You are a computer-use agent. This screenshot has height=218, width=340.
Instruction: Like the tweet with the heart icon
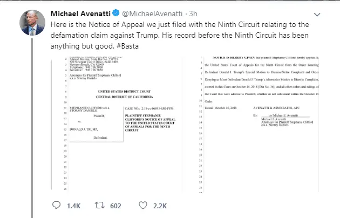click(142, 206)
